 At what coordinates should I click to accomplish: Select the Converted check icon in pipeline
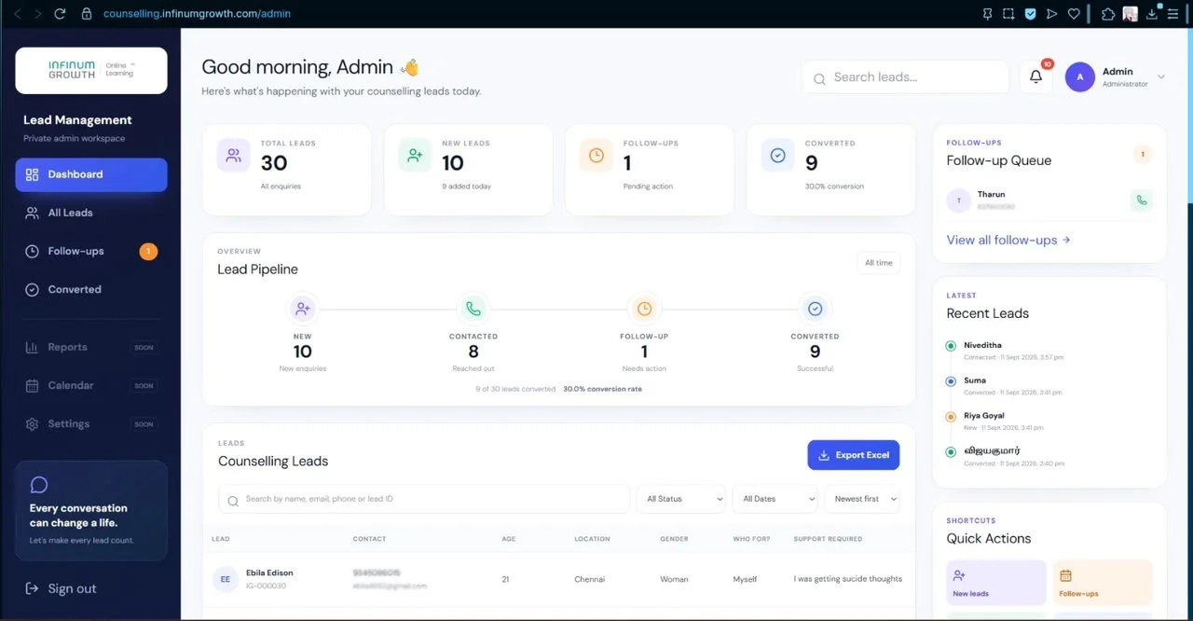(815, 309)
